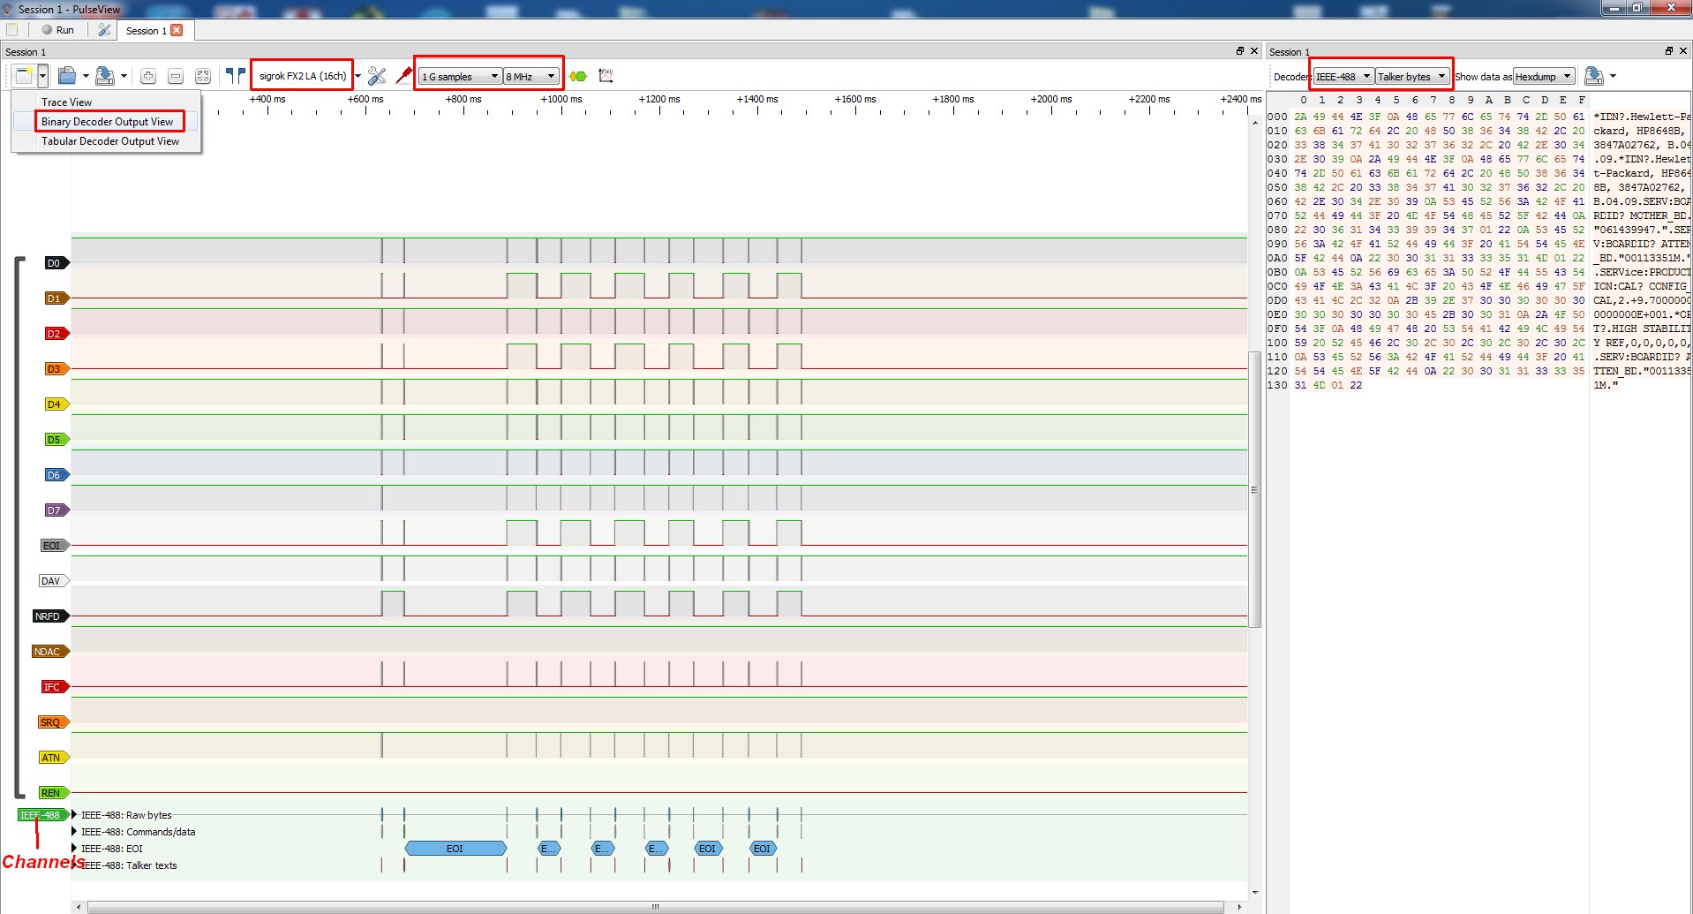Zoom out of the trace view
The width and height of the screenshot is (1693, 914).
(176, 76)
